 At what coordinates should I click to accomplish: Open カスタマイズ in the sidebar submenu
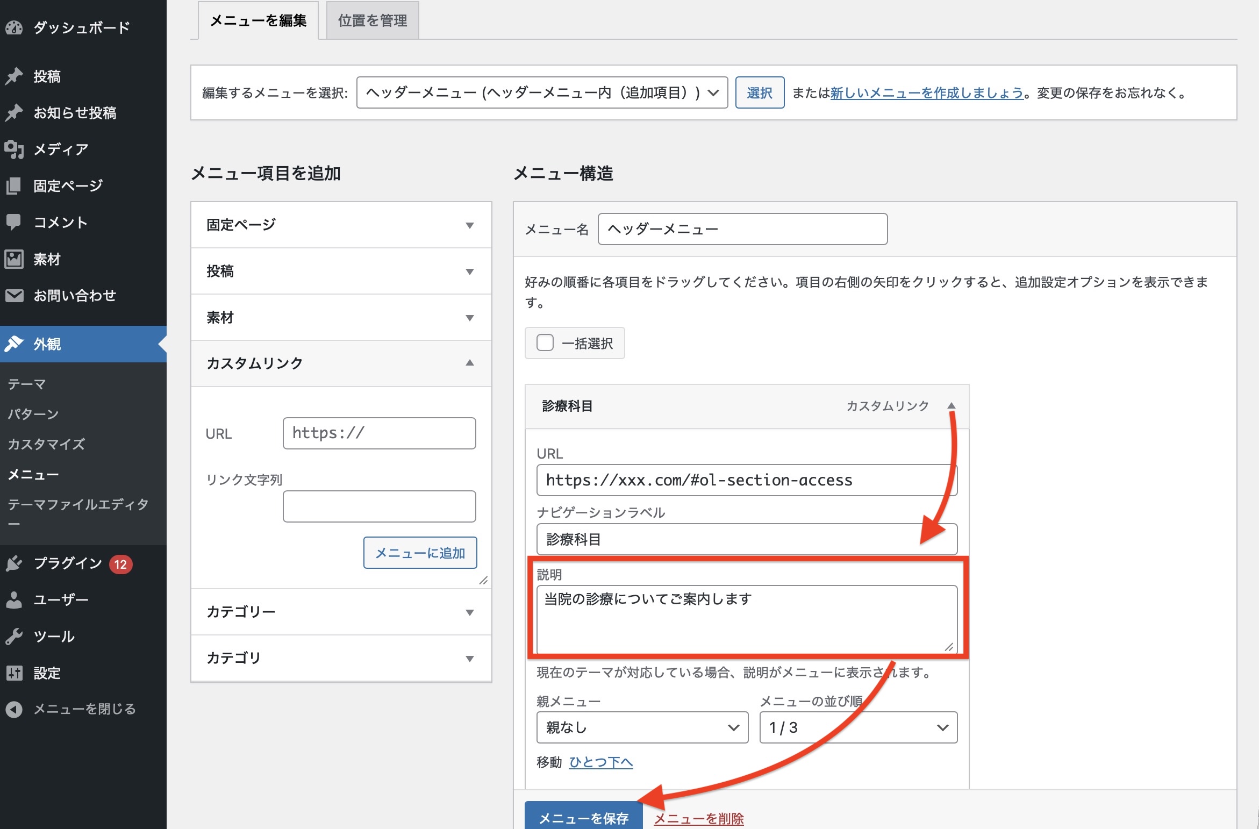(x=46, y=444)
